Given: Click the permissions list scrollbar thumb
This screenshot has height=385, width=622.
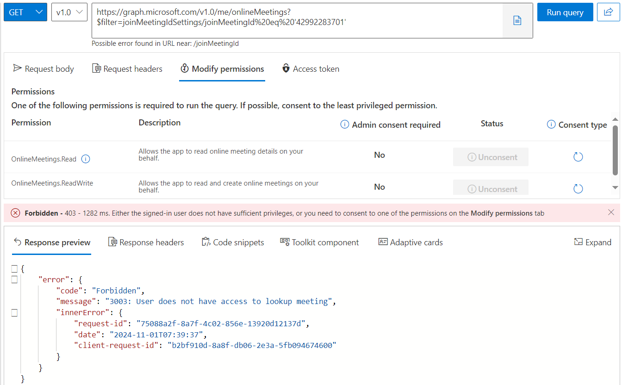Looking at the screenshot, I should pyautogui.click(x=616, y=149).
